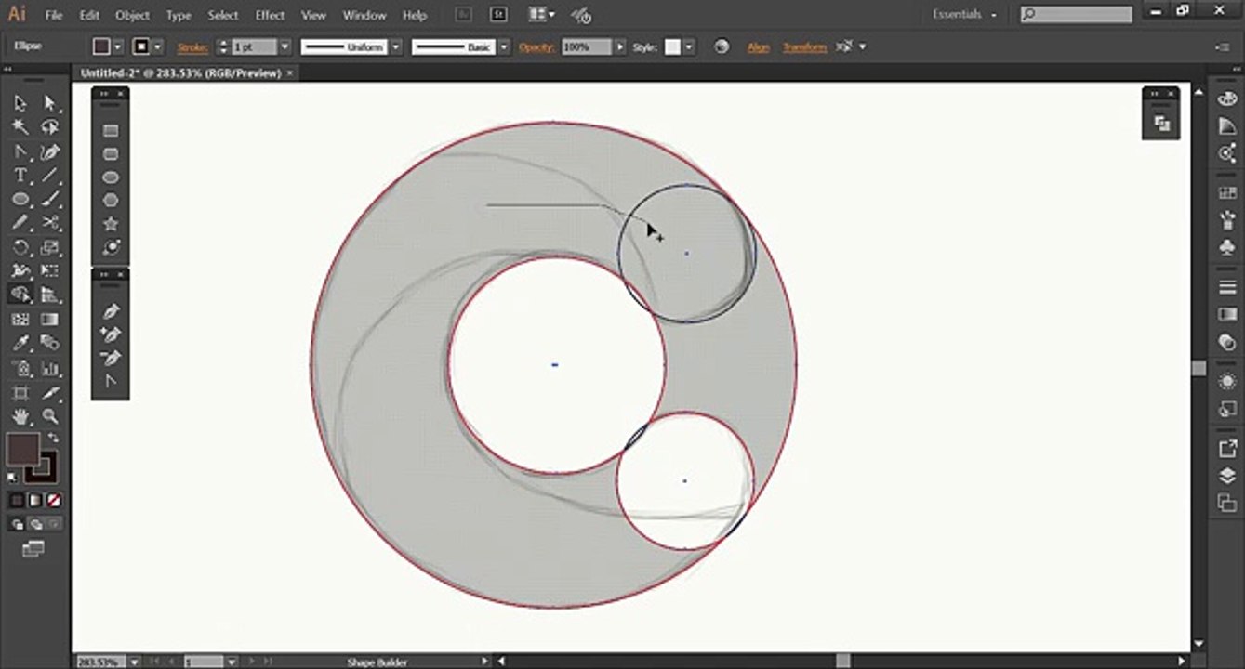Select the Direct Selection tool

[50, 103]
